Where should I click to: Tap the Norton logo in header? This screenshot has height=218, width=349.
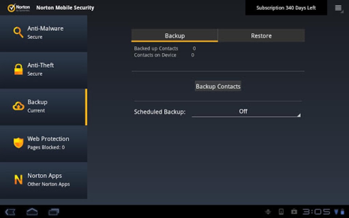tap(19, 8)
